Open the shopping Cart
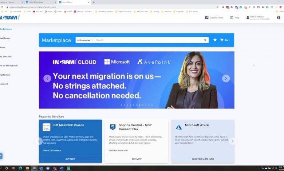The height and width of the screenshot is (171, 284). click(225, 40)
